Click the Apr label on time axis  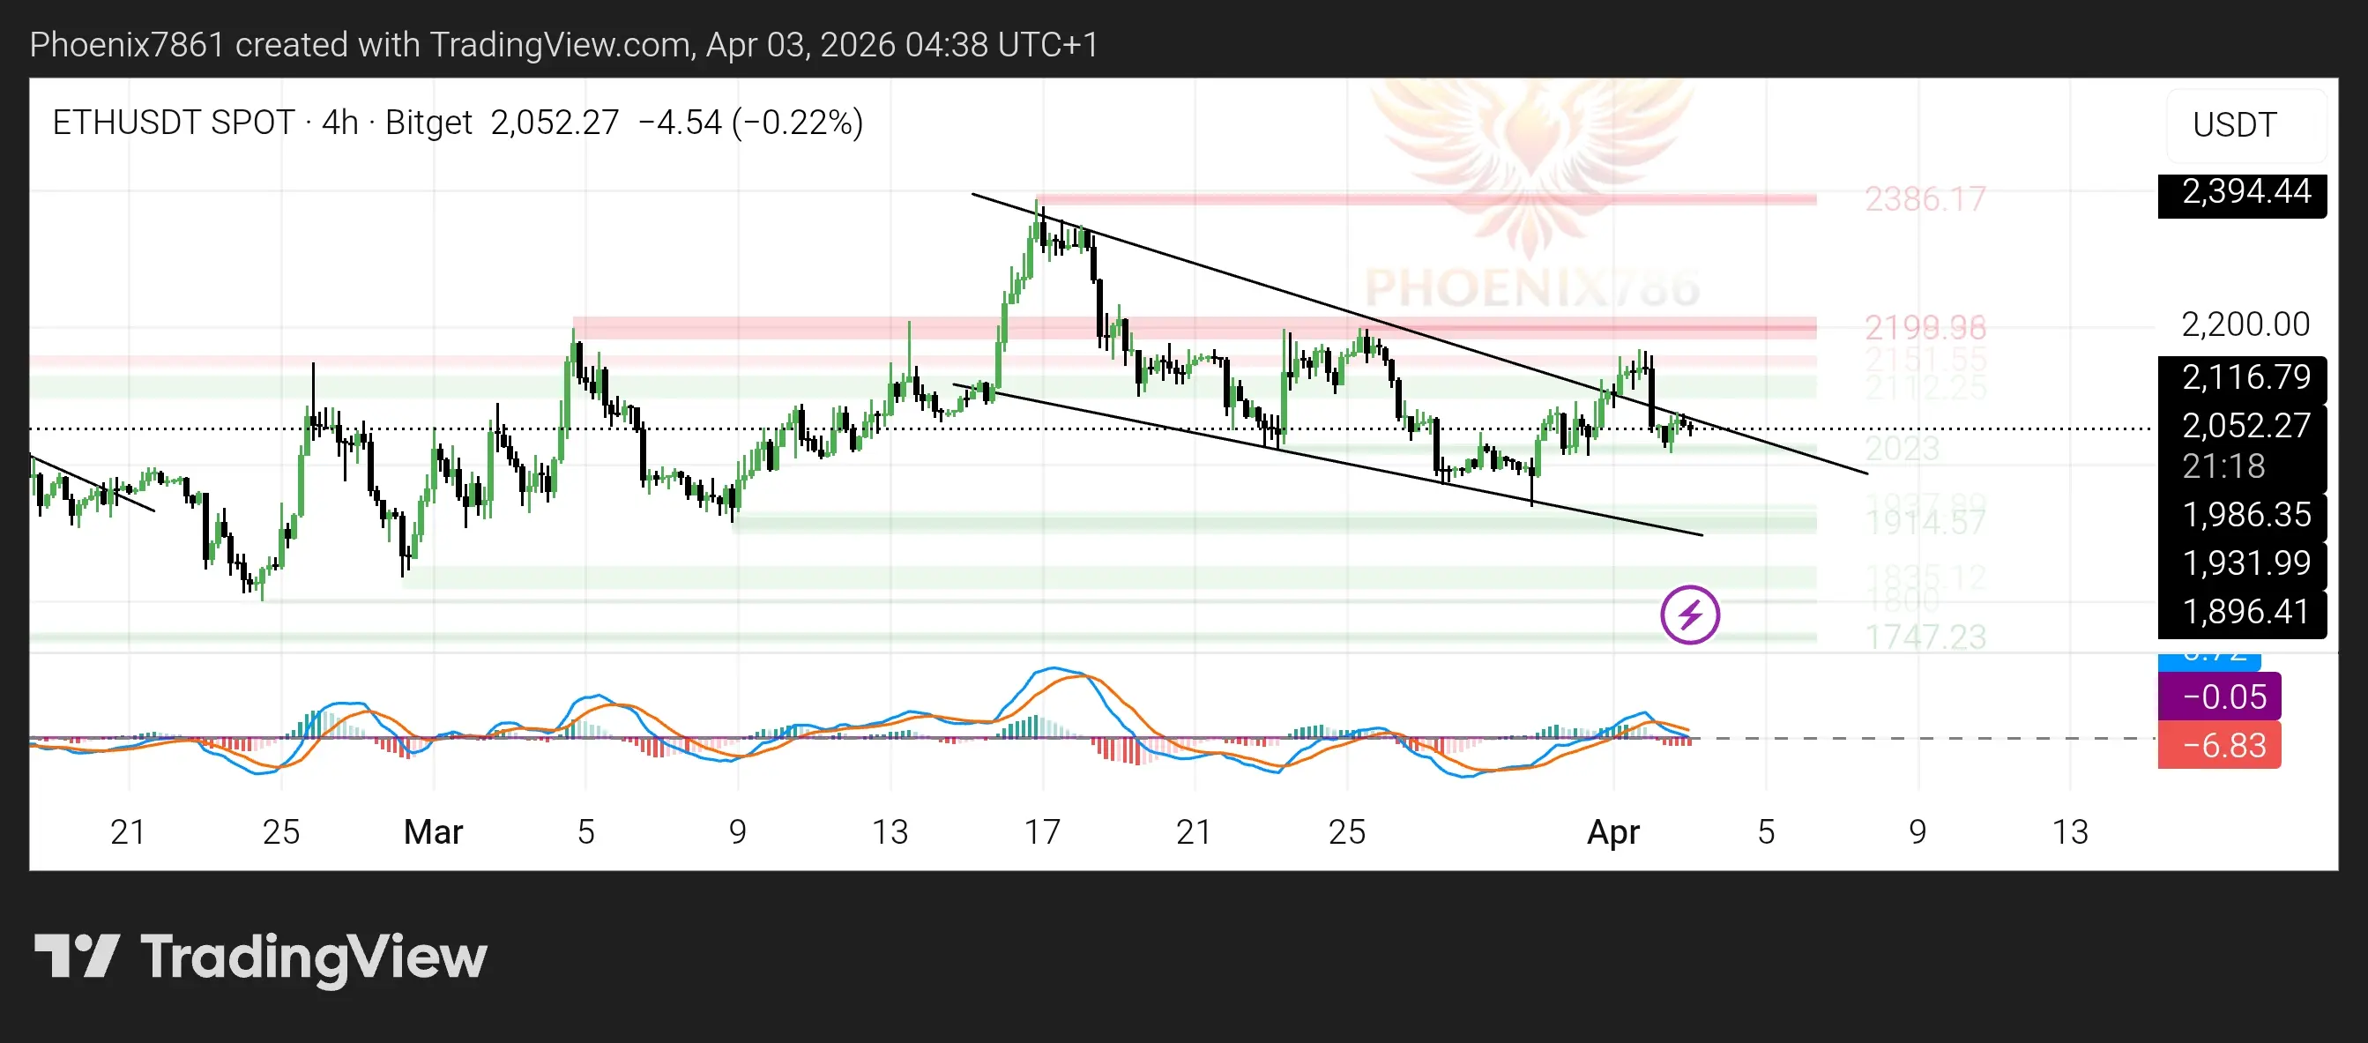tap(1612, 831)
